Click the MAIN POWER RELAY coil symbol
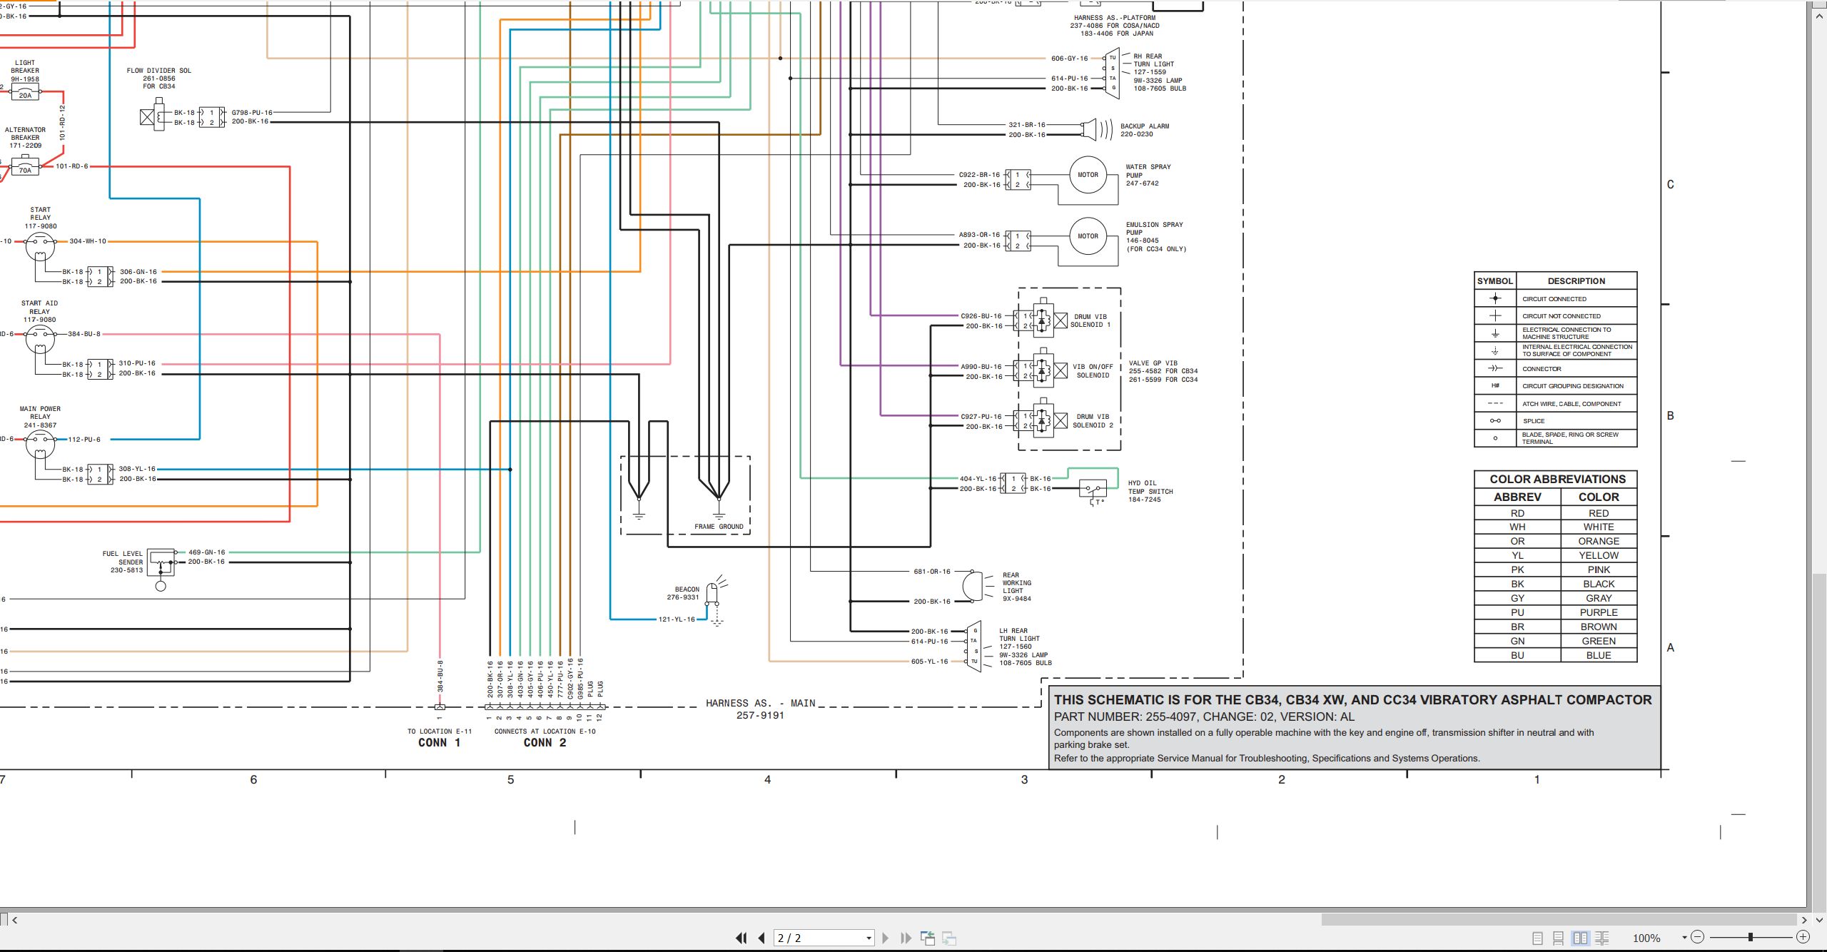This screenshot has width=1827, height=952. [x=40, y=445]
